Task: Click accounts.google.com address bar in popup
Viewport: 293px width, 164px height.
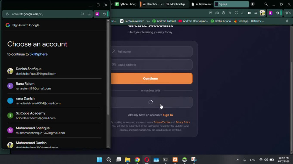Action: [28, 14]
